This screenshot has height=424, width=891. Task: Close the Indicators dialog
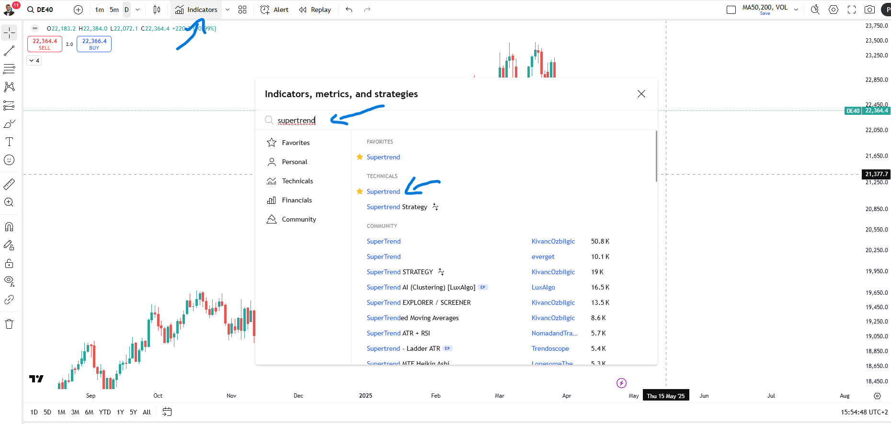click(641, 94)
